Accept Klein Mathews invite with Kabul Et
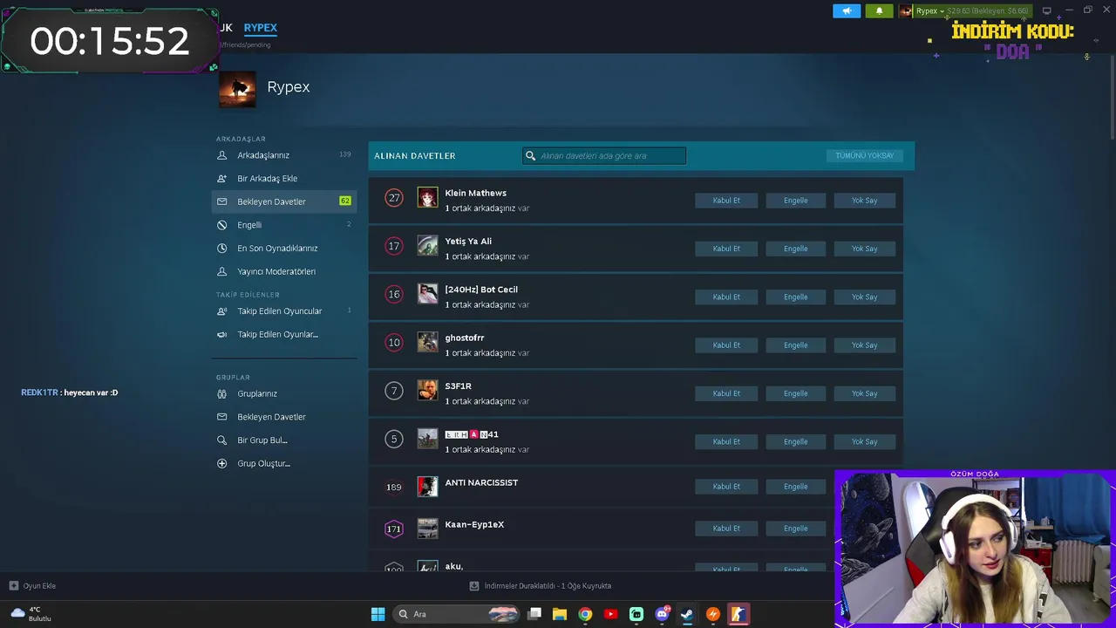This screenshot has width=1116, height=628. [726, 201]
